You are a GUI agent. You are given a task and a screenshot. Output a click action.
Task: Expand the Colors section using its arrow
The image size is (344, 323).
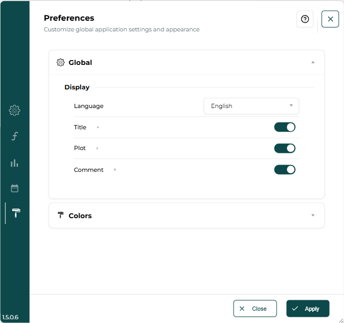(x=313, y=216)
